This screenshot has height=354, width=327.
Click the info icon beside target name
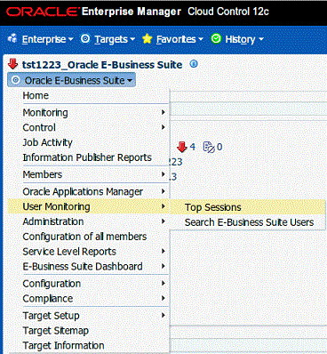point(194,64)
